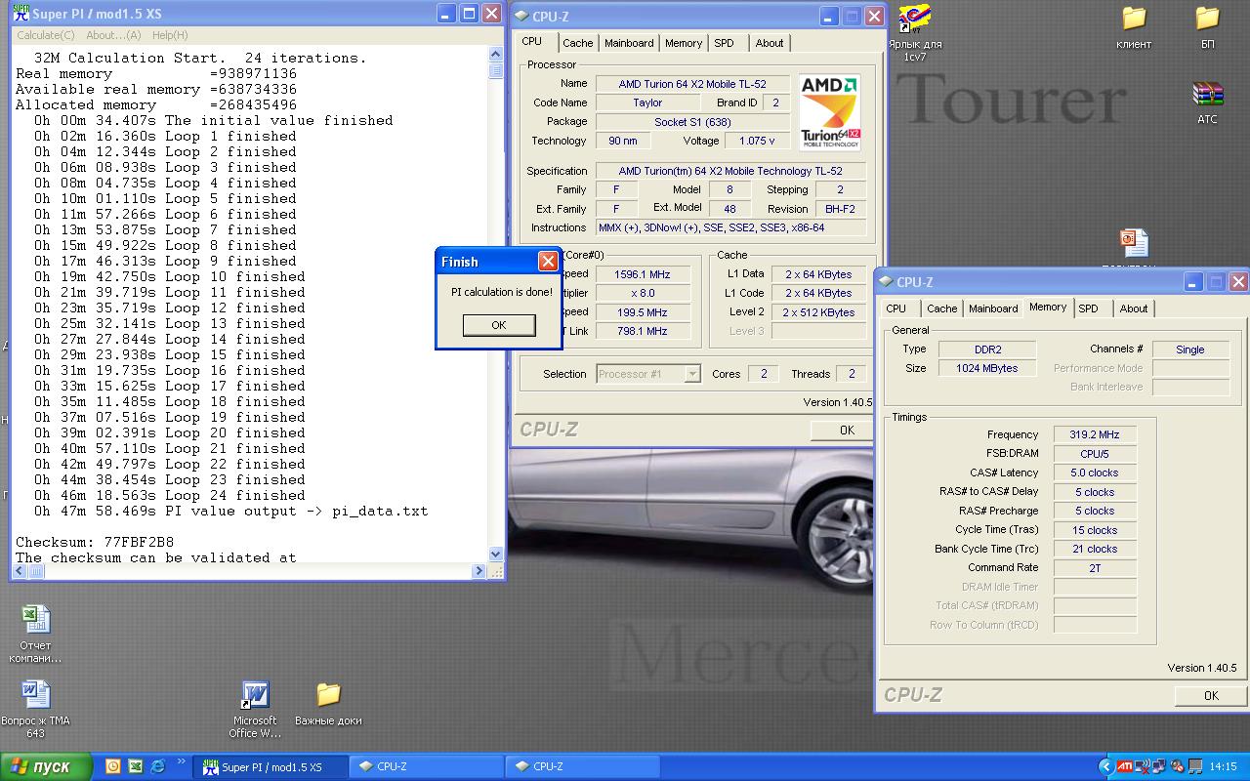
Task: Click the AMD Turion 64 X2 logo
Action: (829, 112)
